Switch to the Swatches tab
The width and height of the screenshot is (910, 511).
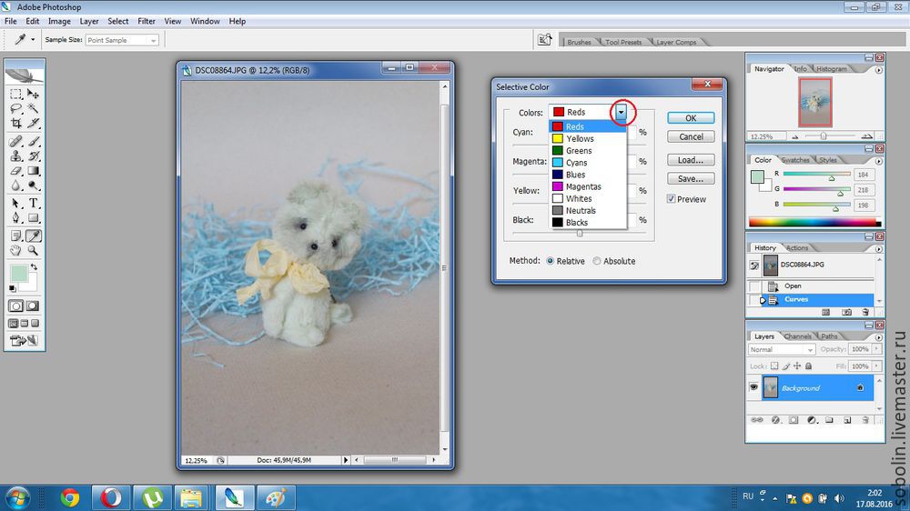795,160
